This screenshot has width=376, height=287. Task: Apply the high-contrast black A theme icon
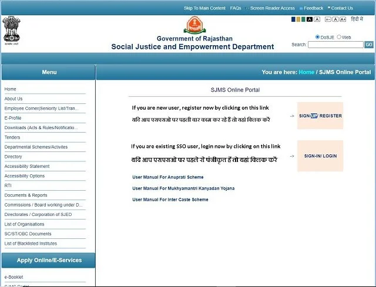pos(310,19)
